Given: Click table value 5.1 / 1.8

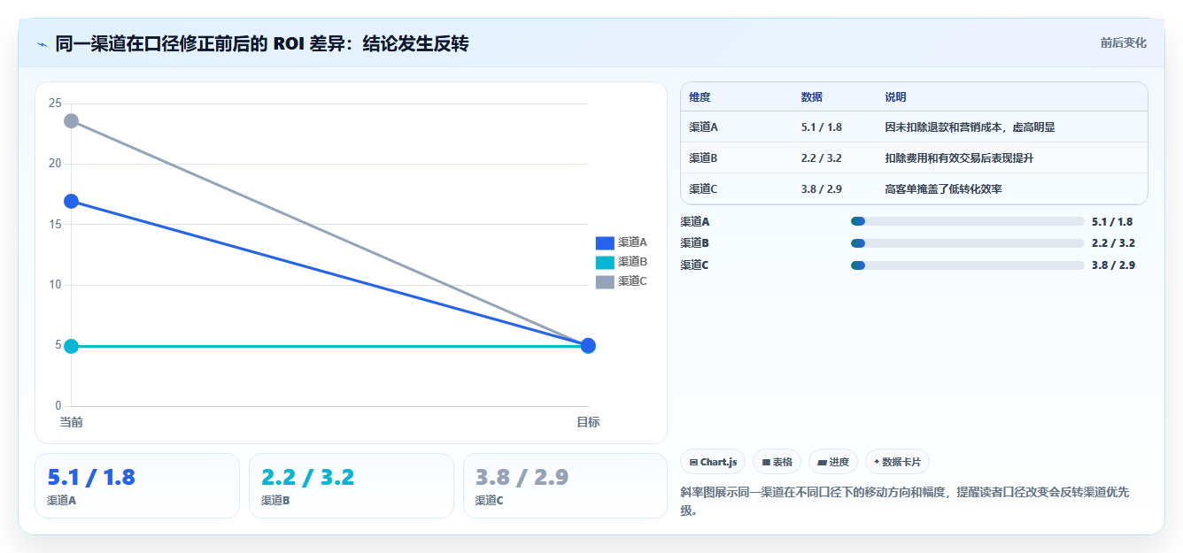Looking at the screenshot, I should [821, 127].
